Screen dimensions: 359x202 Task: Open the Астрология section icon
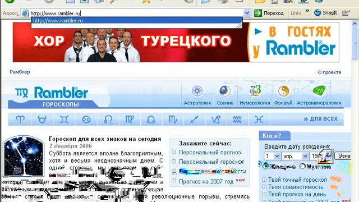coord(197,91)
